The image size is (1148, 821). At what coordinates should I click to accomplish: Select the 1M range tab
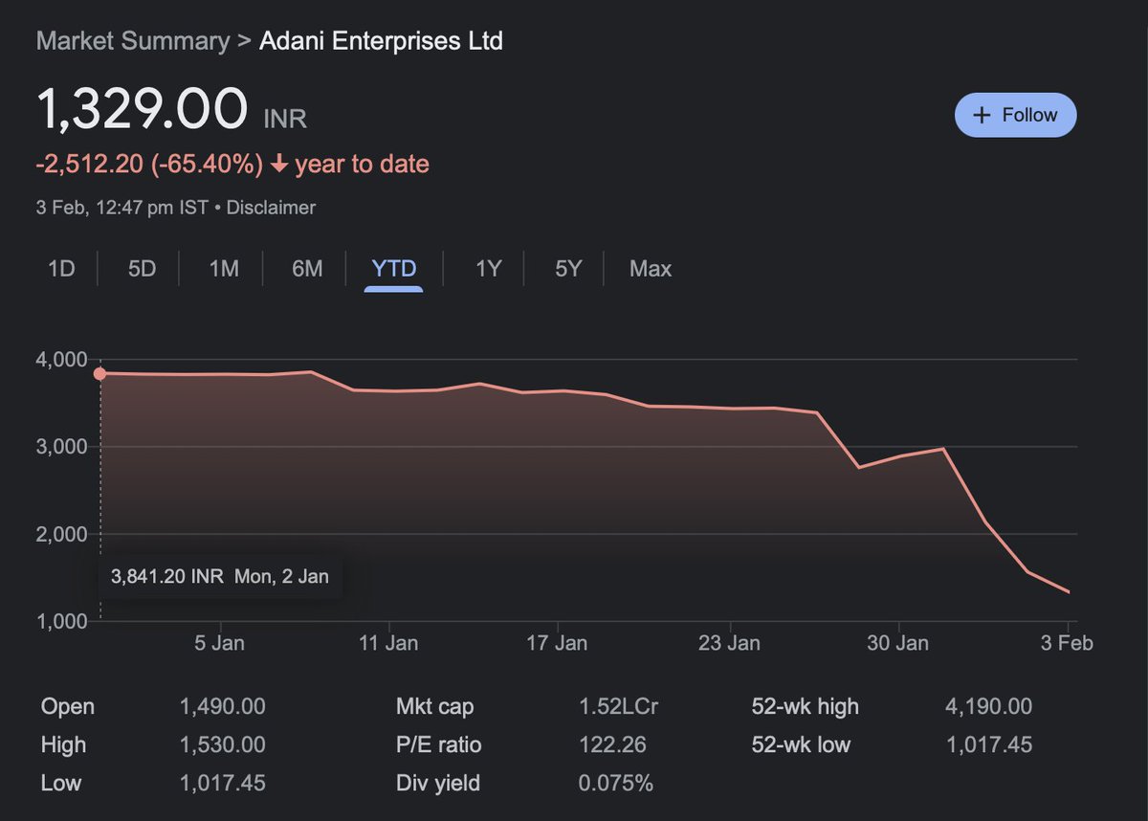point(224,269)
